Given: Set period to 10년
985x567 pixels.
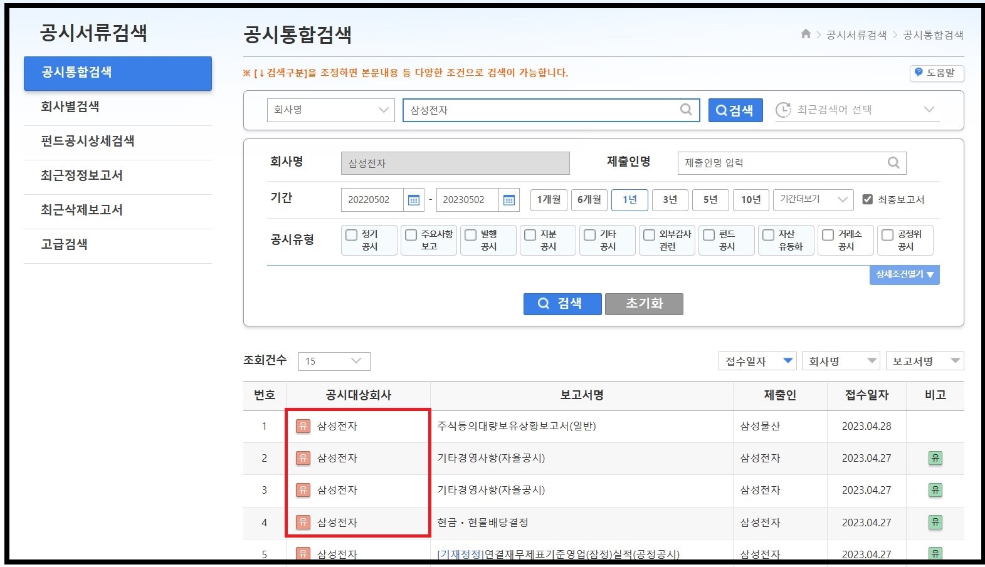Looking at the screenshot, I should coord(751,200).
